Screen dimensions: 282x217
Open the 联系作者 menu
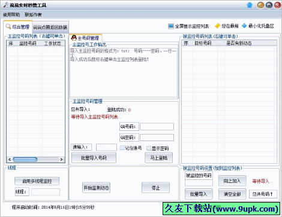(33, 14)
